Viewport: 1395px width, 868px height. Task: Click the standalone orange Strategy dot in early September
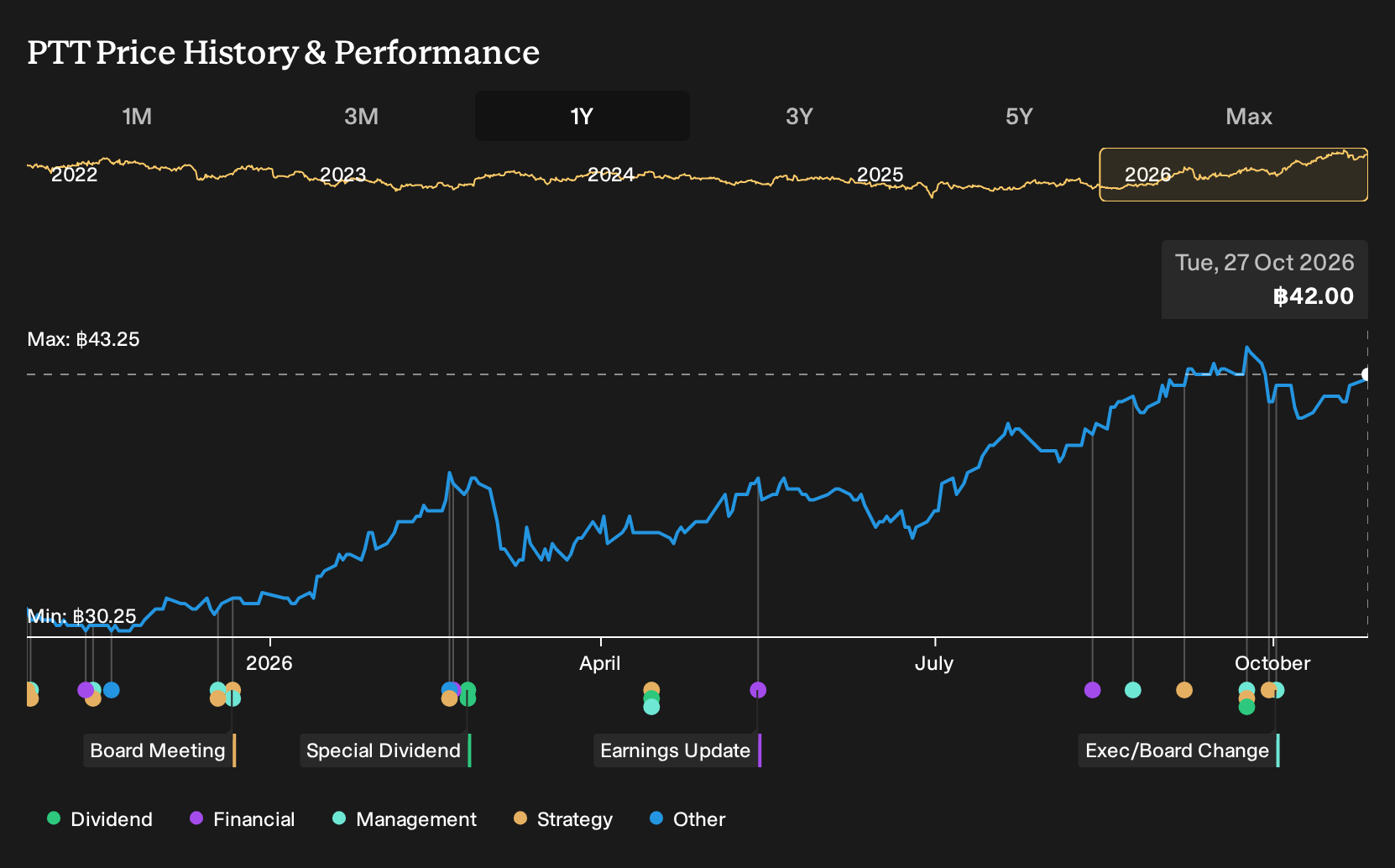[x=1184, y=690]
